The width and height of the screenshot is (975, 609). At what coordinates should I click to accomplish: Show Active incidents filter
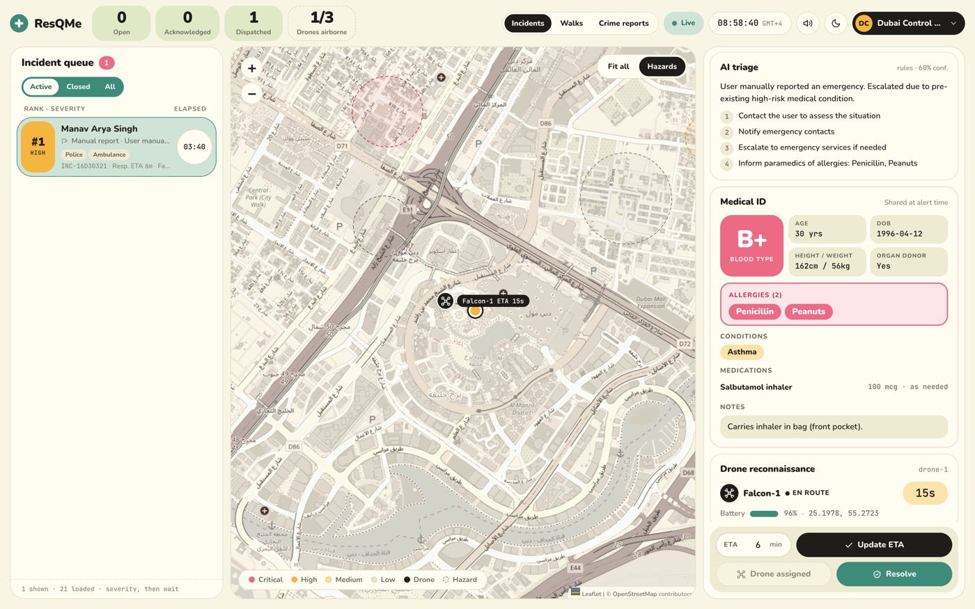[x=41, y=87]
